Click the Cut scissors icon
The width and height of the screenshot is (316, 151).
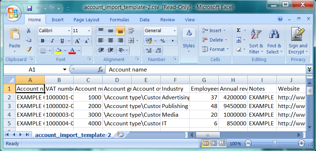[28, 30]
